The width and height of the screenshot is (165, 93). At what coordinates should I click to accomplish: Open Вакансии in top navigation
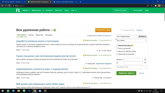[x=59, y=10]
